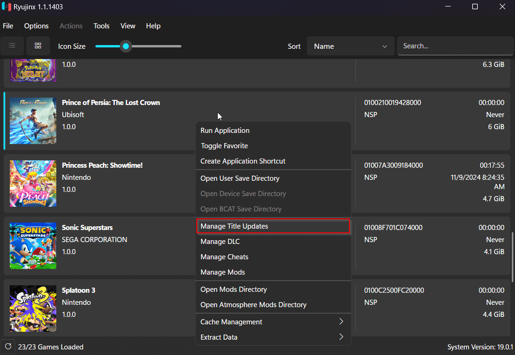Open the Options menu
The image size is (515, 355).
click(36, 26)
